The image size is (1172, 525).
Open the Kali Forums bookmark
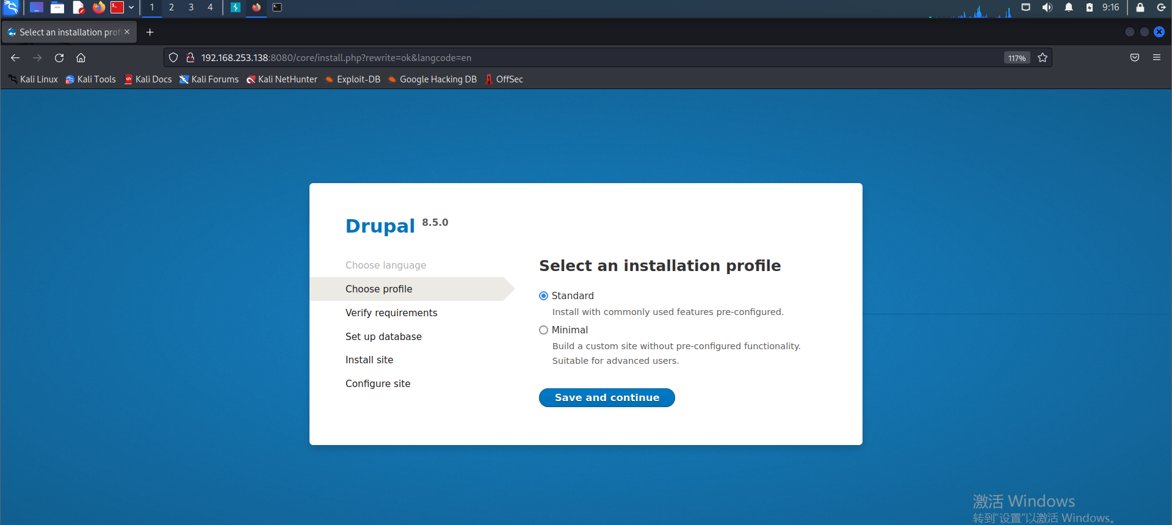(209, 79)
